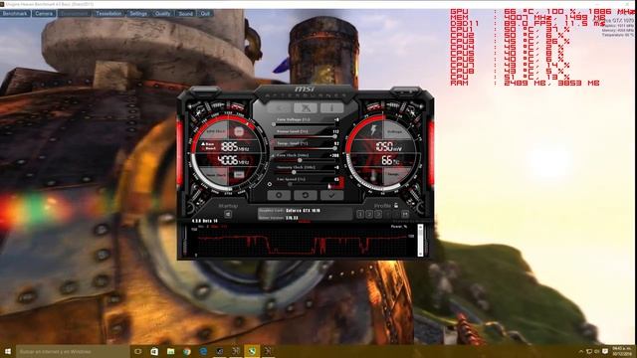Click the GeForce GTX 1070 graphics card label
This screenshot has width=637, height=358.
click(x=303, y=211)
